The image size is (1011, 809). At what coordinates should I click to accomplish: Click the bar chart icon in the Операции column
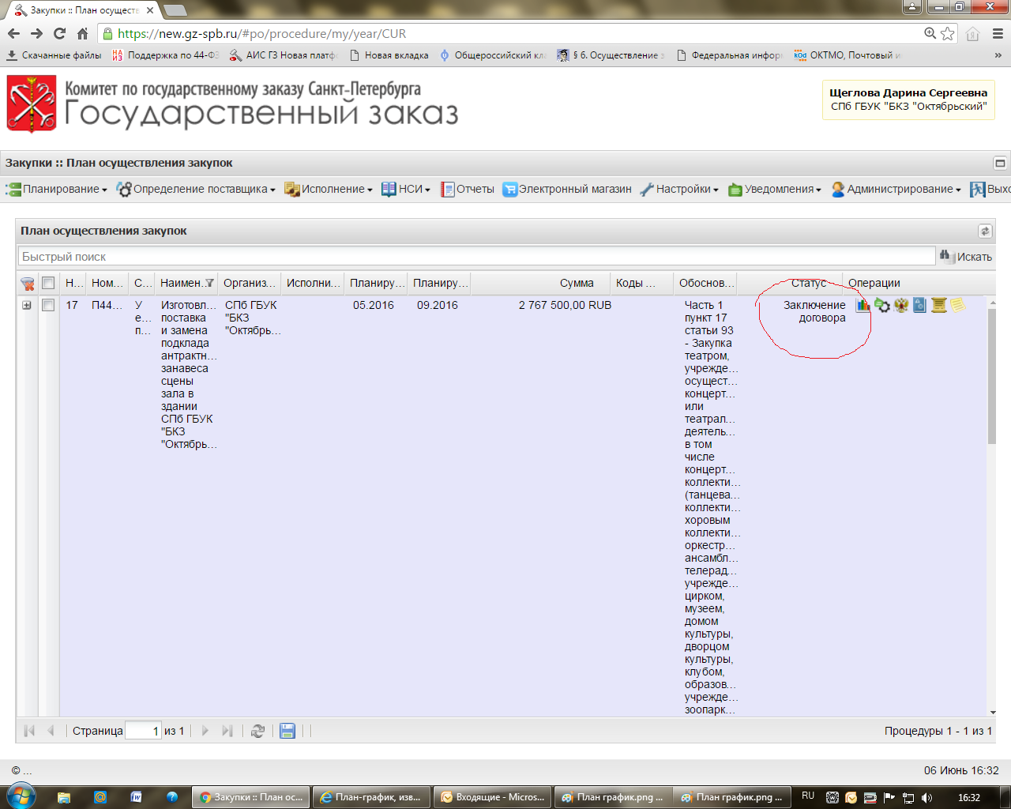(x=863, y=305)
